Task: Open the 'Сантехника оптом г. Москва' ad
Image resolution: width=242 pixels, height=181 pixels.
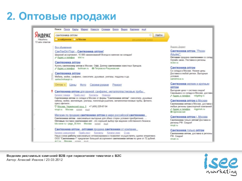Action: click(189, 117)
